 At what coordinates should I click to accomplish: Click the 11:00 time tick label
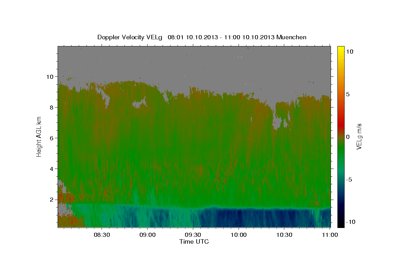tap(330, 235)
